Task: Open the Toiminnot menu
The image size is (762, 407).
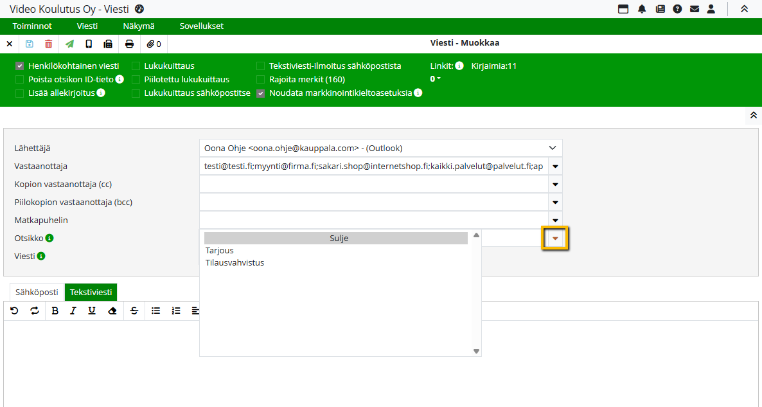Action: coord(32,26)
